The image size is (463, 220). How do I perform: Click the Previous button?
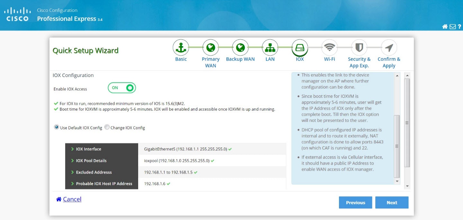click(x=355, y=203)
